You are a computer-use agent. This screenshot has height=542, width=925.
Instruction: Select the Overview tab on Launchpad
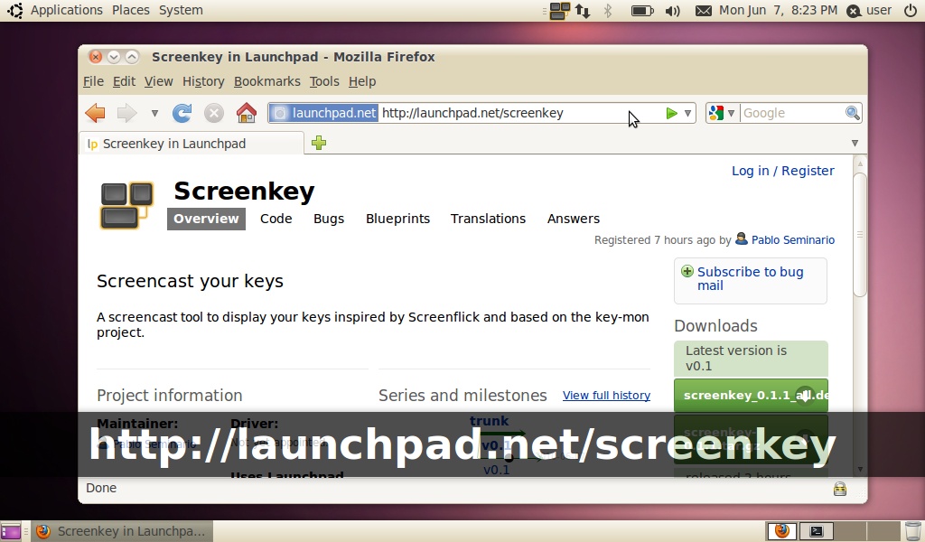coord(206,219)
